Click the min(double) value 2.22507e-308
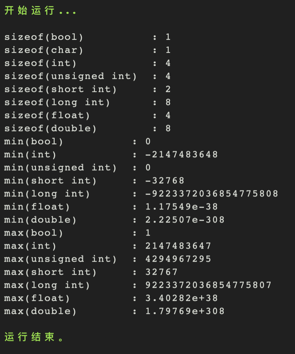This screenshot has height=354, width=295. point(185,220)
